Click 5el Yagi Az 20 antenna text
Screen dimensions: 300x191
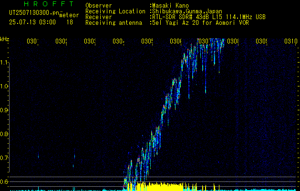click(200, 23)
